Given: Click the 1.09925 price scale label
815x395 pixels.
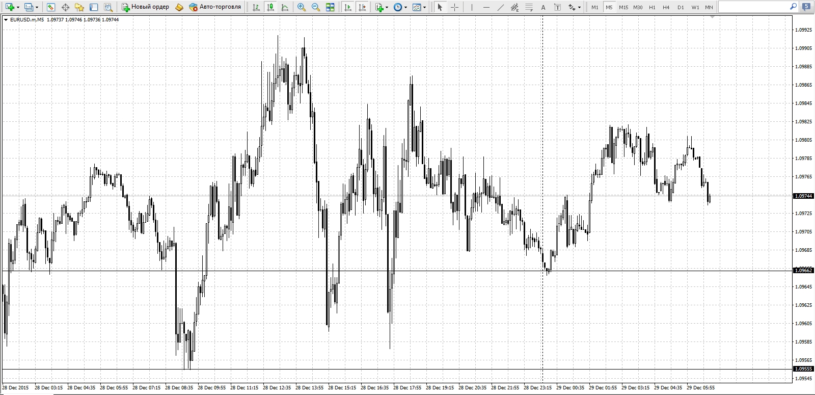Looking at the screenshot, I should click(804, 30).
